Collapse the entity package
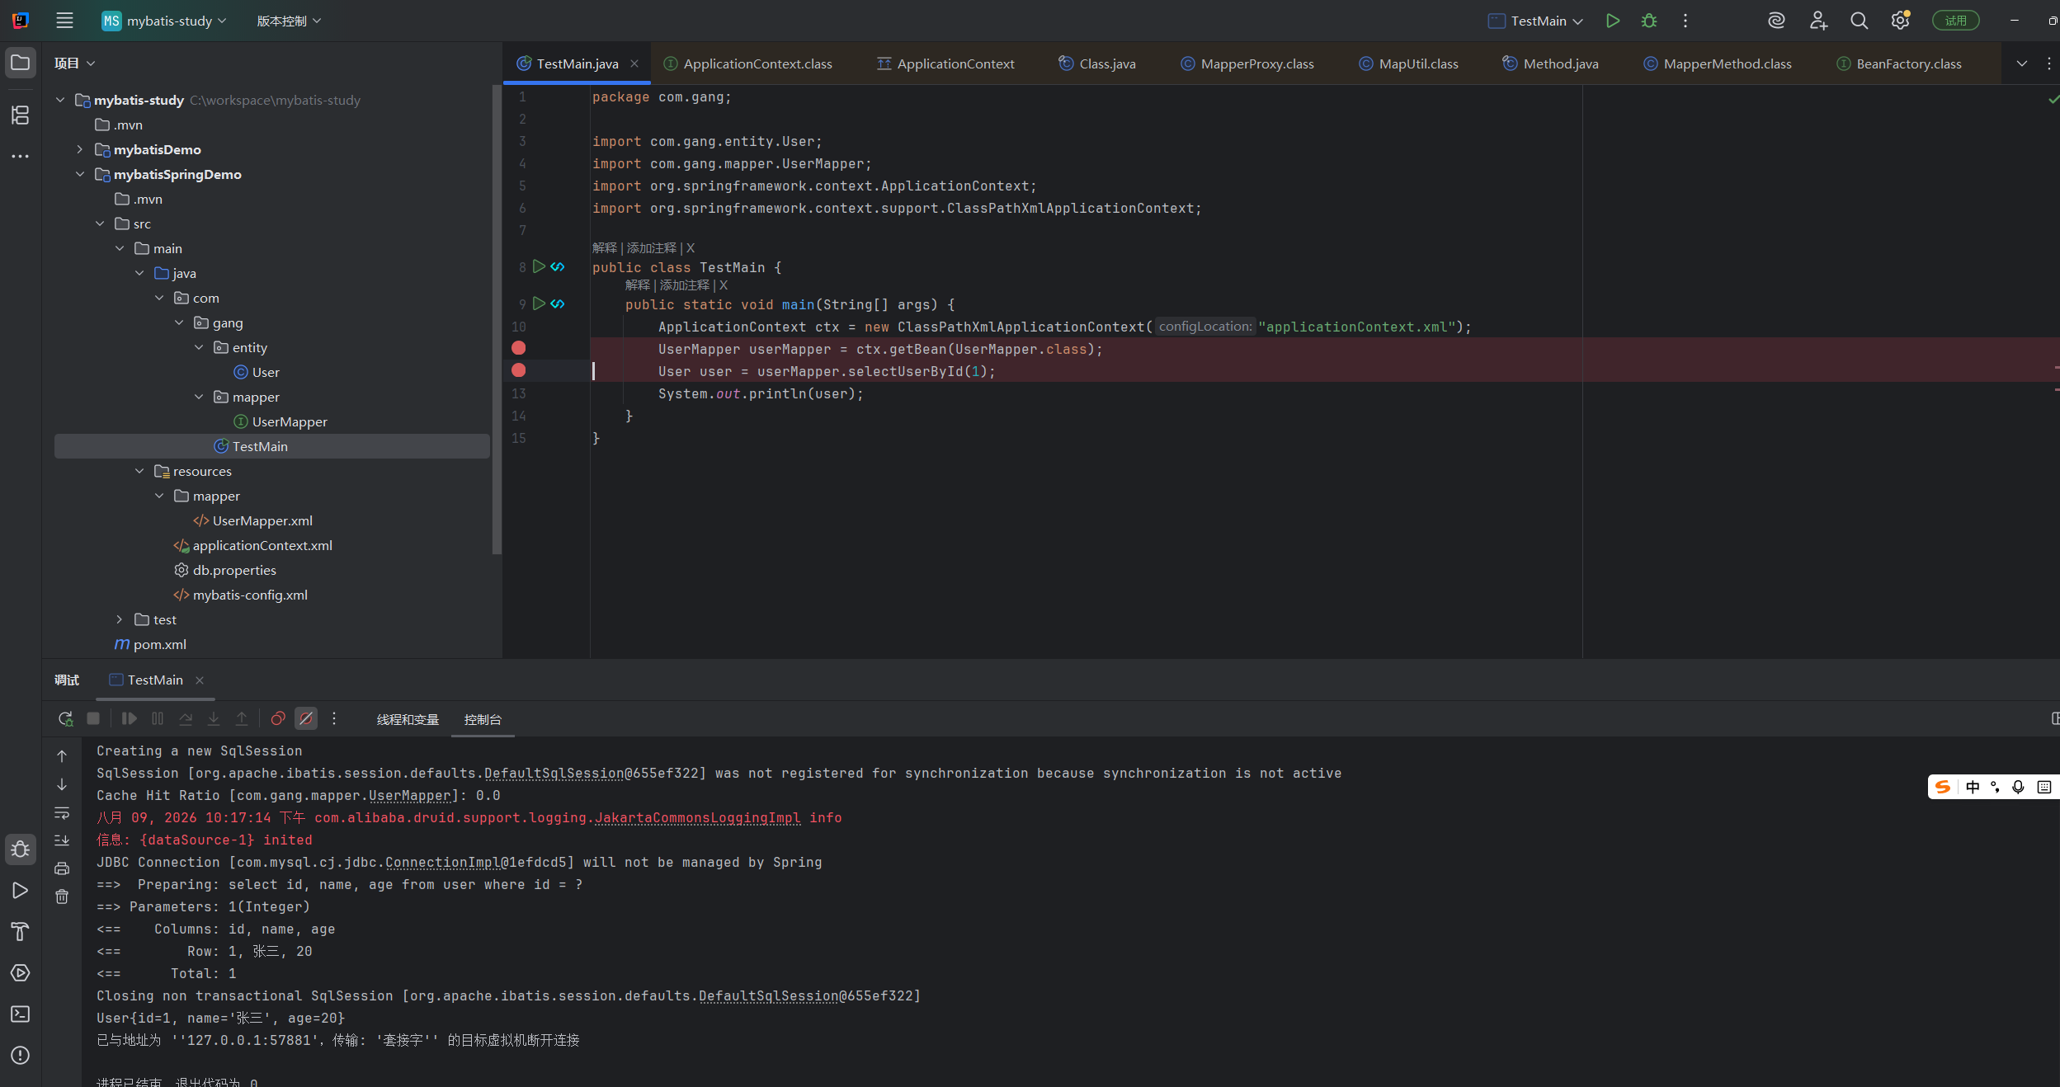Screen dimensions: 2060x1087 198,347
